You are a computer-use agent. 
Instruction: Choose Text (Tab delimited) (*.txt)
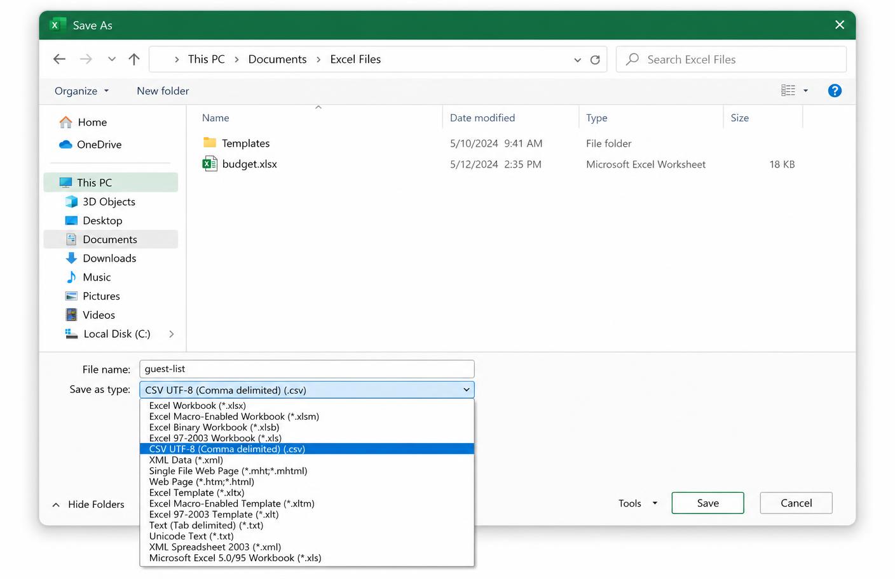point(307,525)
